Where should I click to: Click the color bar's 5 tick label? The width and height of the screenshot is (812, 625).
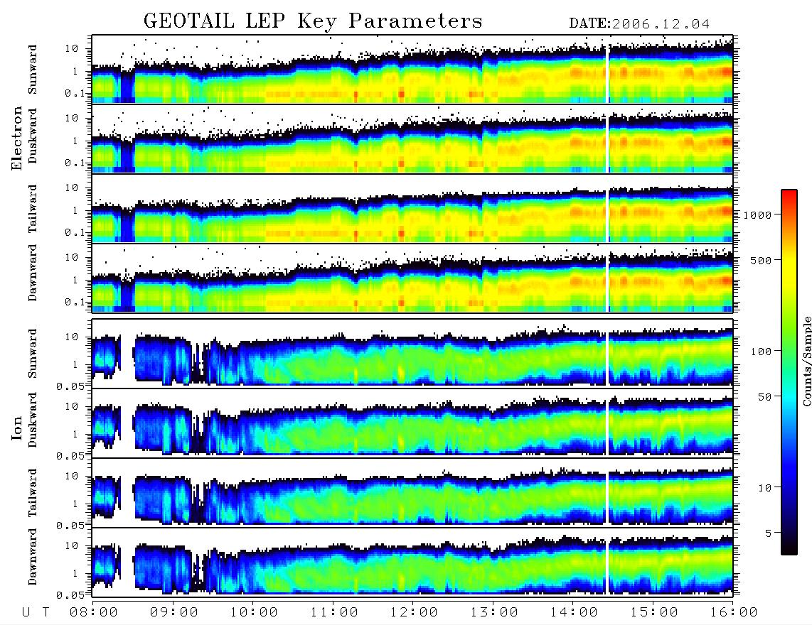(x=769, y=533)
